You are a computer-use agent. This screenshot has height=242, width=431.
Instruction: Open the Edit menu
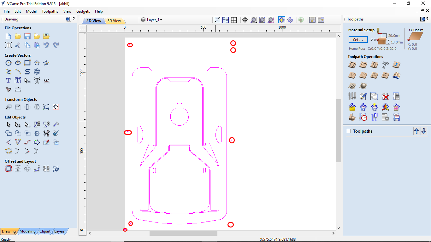coord(18,11)
